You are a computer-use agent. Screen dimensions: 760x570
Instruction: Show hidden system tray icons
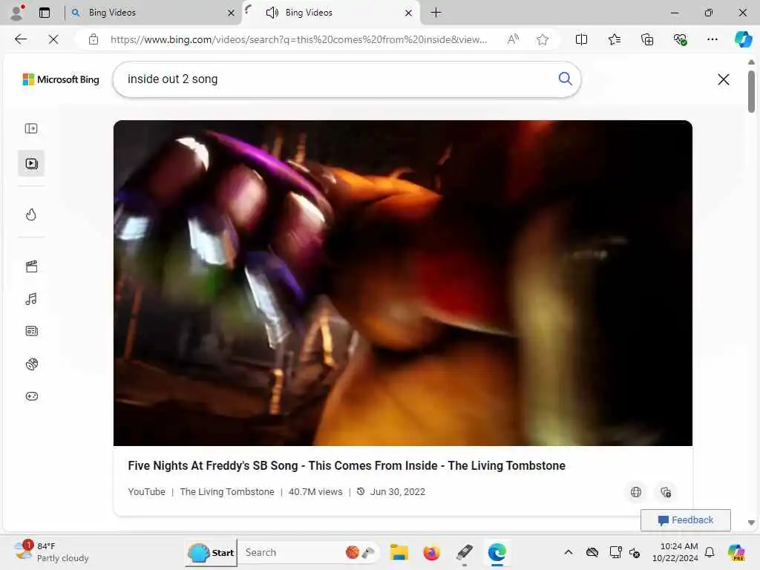[x=568, y=552]
